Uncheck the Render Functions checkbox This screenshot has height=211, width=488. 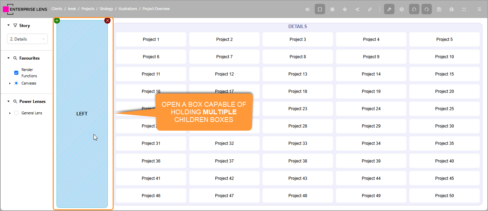[x=16, y=73]
